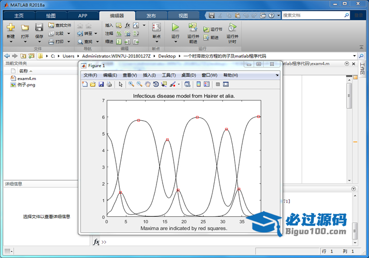Expand the Go To (转至) dropdown arrow
Viewport: 369px width, 258px height.
(96, 34)
